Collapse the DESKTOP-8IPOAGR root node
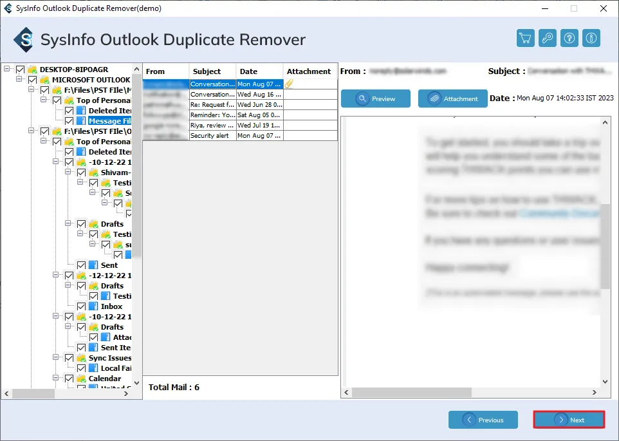This screenshot has height=441, width=619. click(6, 69)
